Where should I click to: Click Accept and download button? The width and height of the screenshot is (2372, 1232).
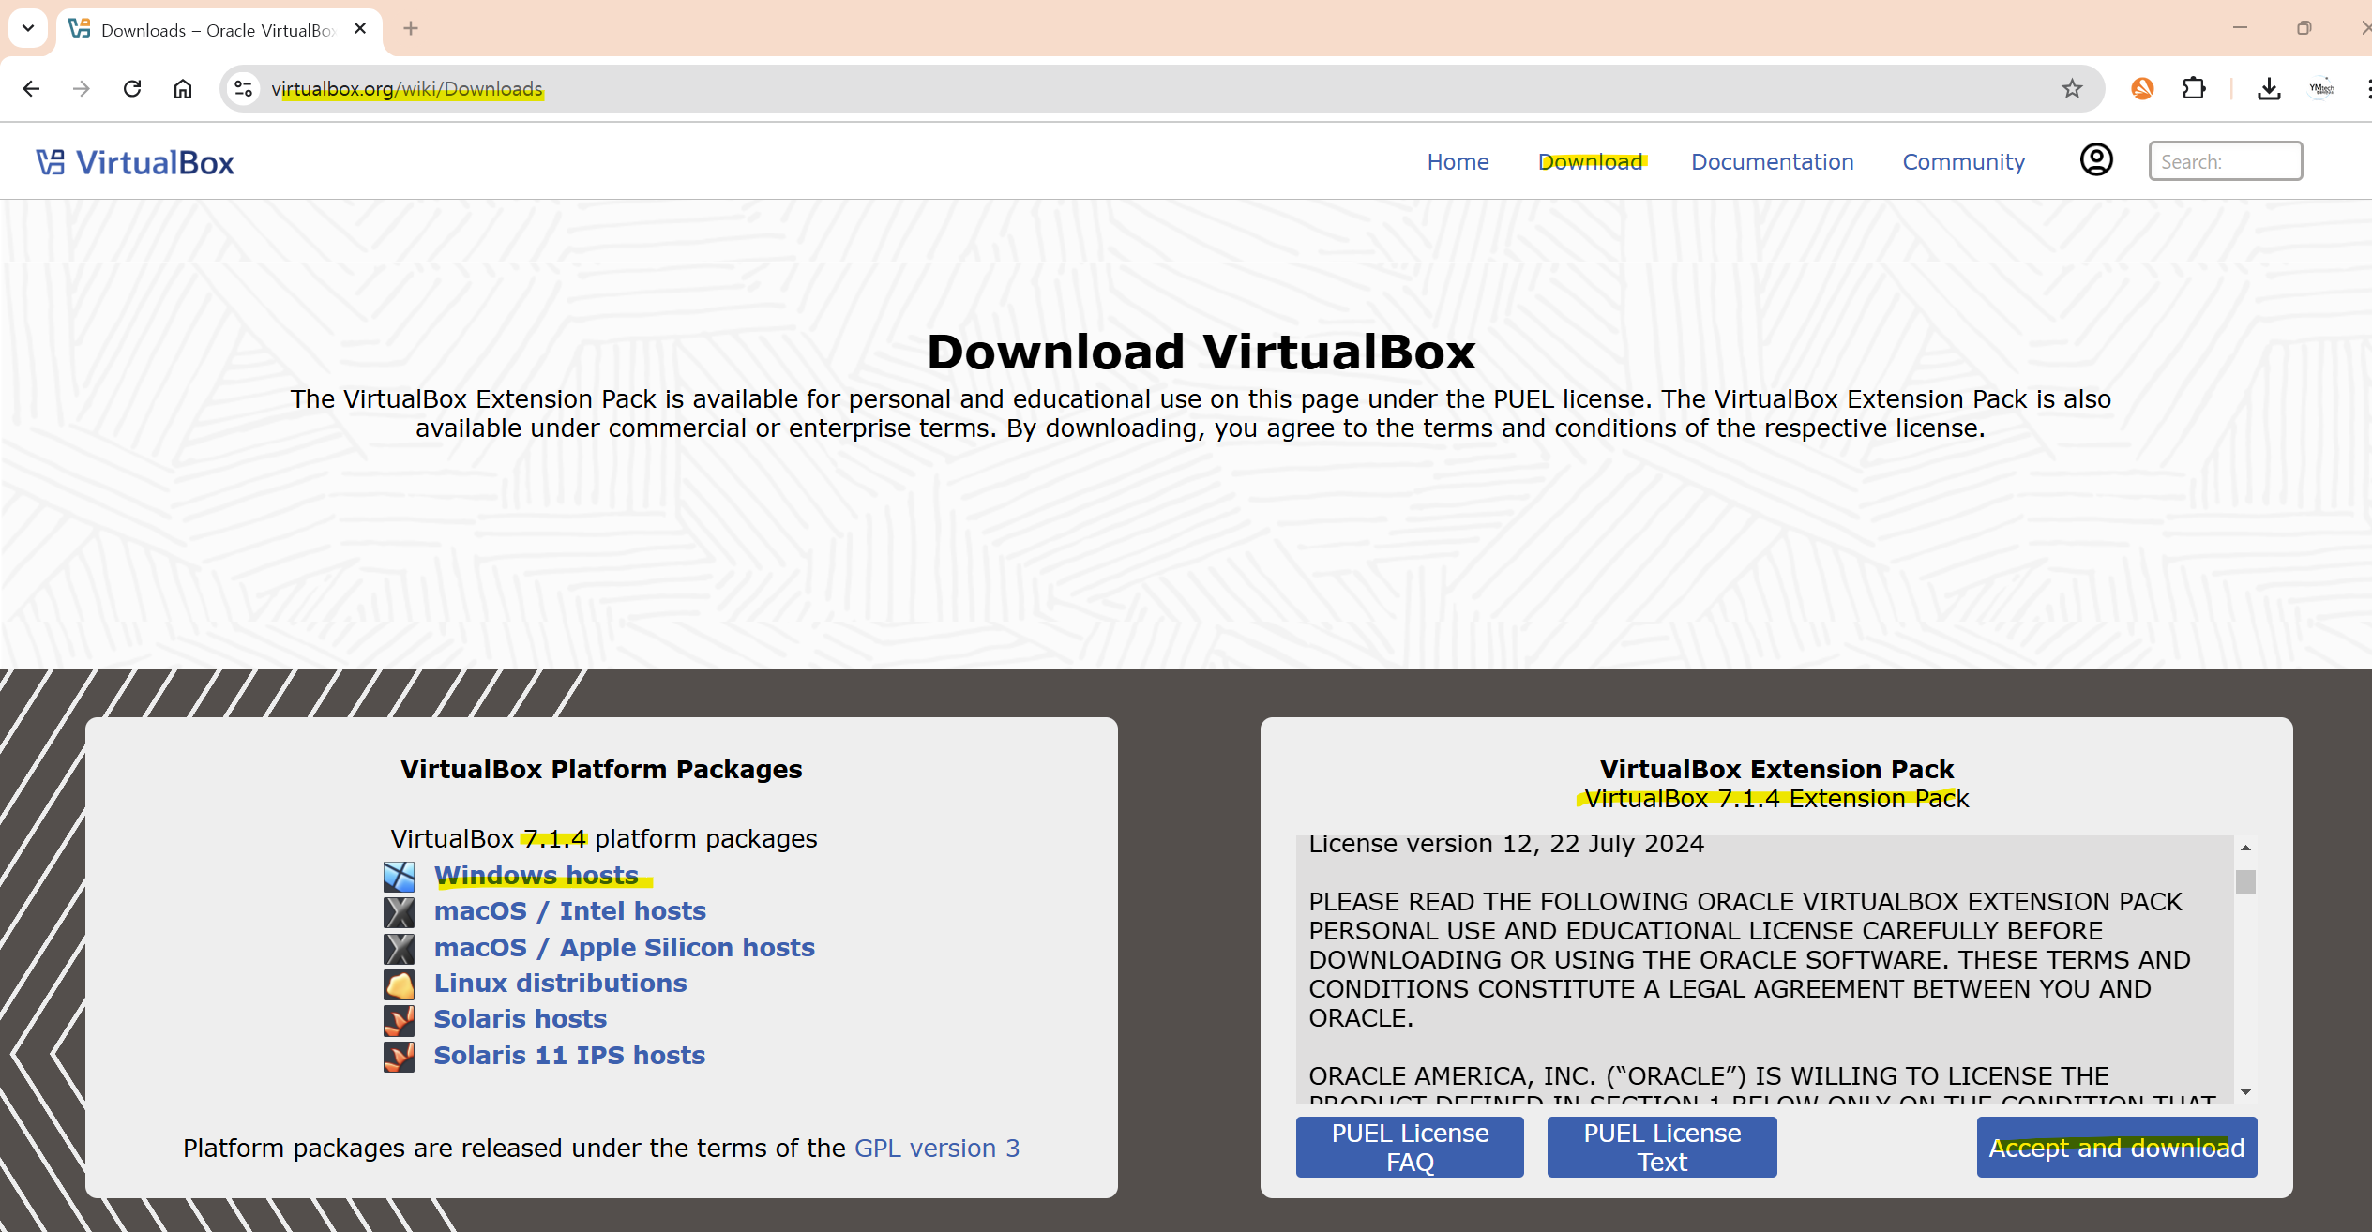(x=2116, y=1148)
